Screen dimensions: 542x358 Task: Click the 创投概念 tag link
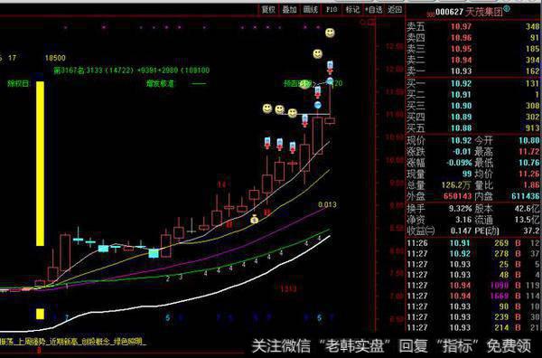tap(96, 342)
